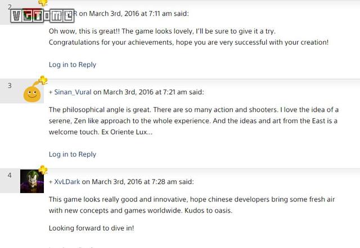Open the Sinan_Vural username link
Image resolution: width=360 pixels, height=248 pixels.
coord(73,92)
